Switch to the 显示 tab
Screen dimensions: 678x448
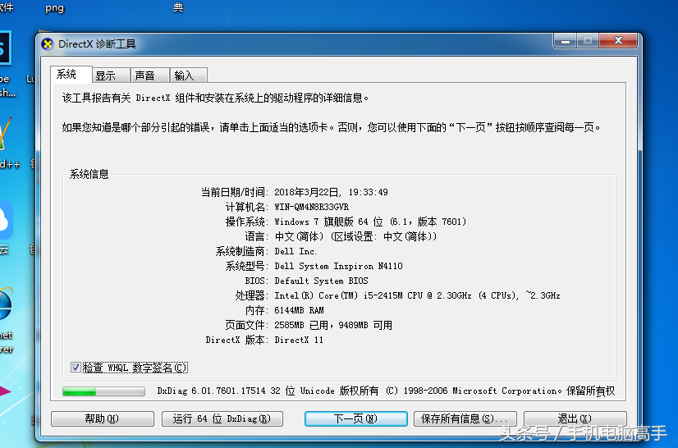click(105, 75)
